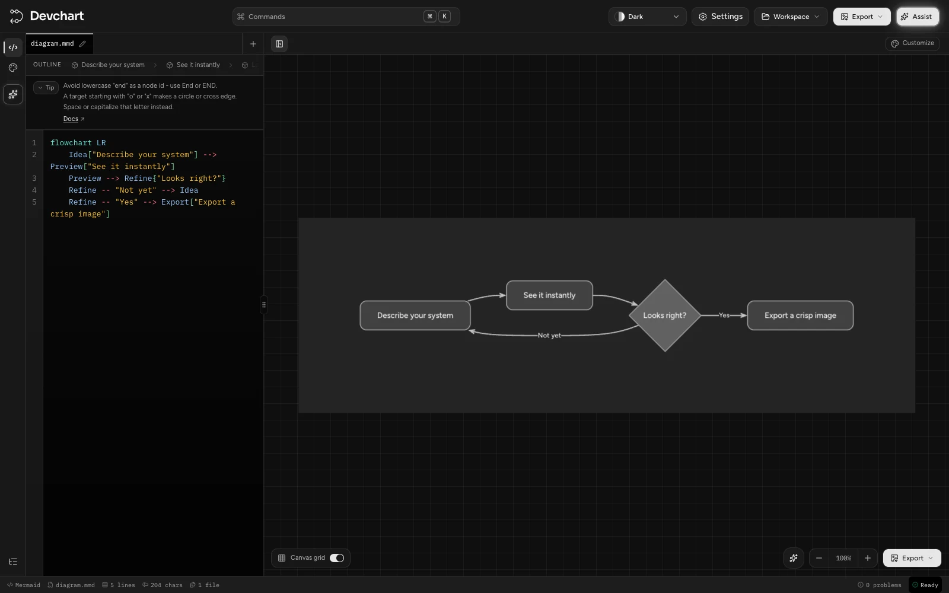This screenshot has height=593, width=949.
Task: Click the Ready status indicator
Action: pyautogui.click(x=925, y=585)
